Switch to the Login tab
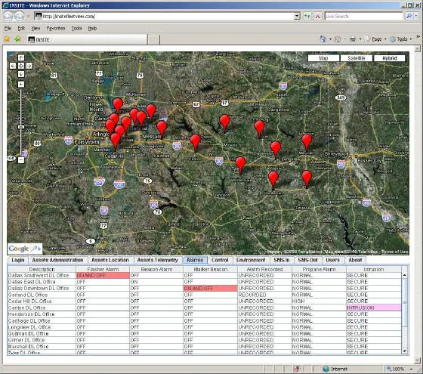Image resolution: width=423 pixels, height=374 pixels. point(18,260)
